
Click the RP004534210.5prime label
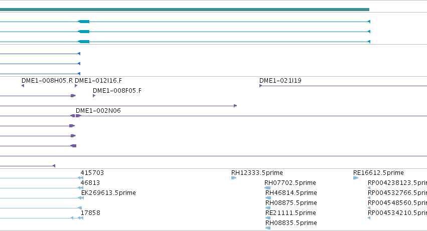(x=397, y=213)
